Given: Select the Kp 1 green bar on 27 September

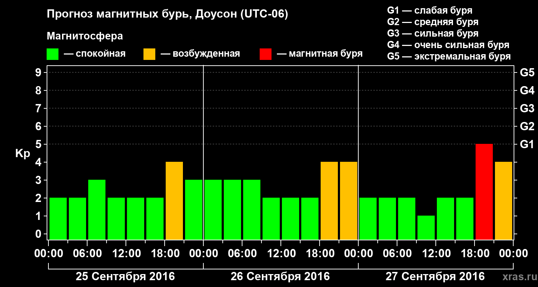Looking at the screenshot, I should (x=426, y=227).
